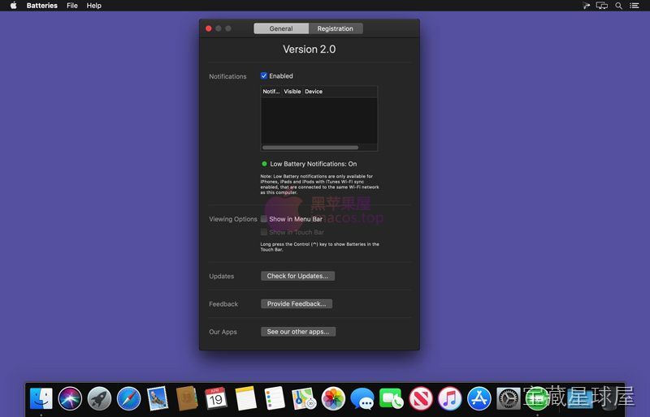
Task: Open the Help menu
Action: [94, 6]
